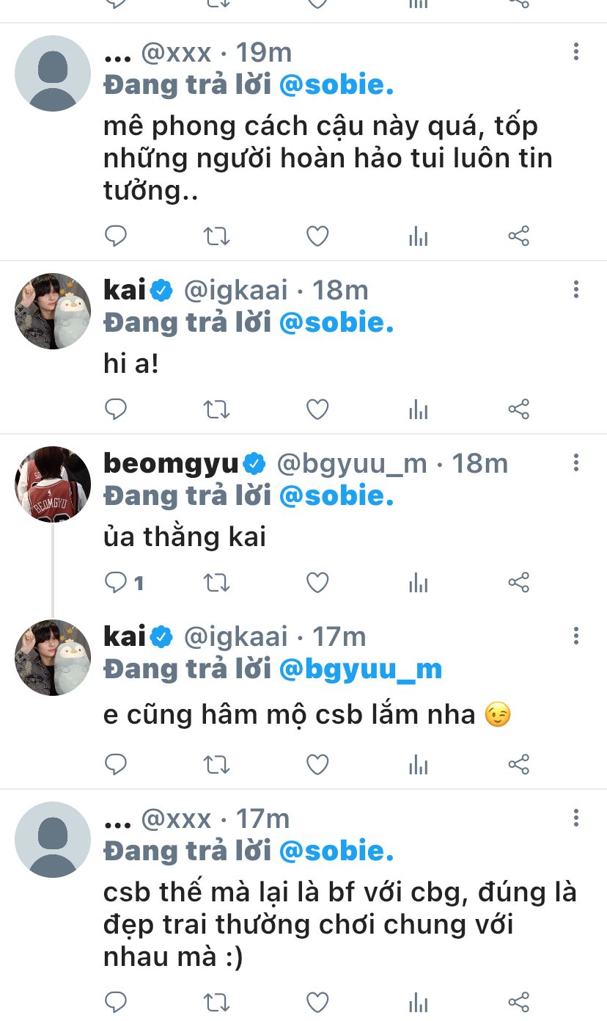
Task: Open @igkaai handle on the "hi a!" tweet
Action: 235,290
